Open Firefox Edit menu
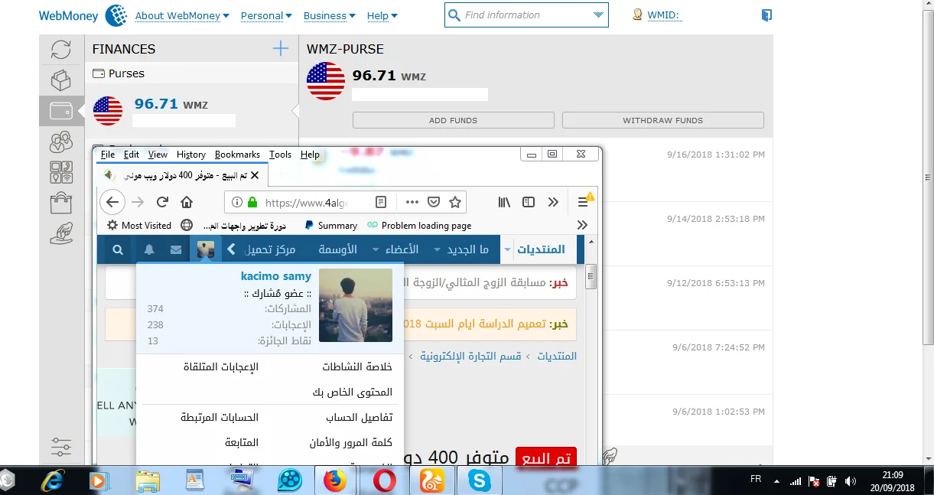Screen dimensions: 934x495 132,155
